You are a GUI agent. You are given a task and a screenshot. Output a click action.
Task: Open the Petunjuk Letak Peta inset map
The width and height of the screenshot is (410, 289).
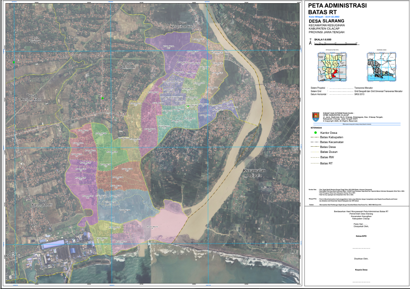pyautogui.click(x=332, y=67)
